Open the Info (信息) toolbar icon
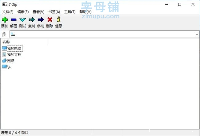Screen dimensions: 200x136 (58, 19)
